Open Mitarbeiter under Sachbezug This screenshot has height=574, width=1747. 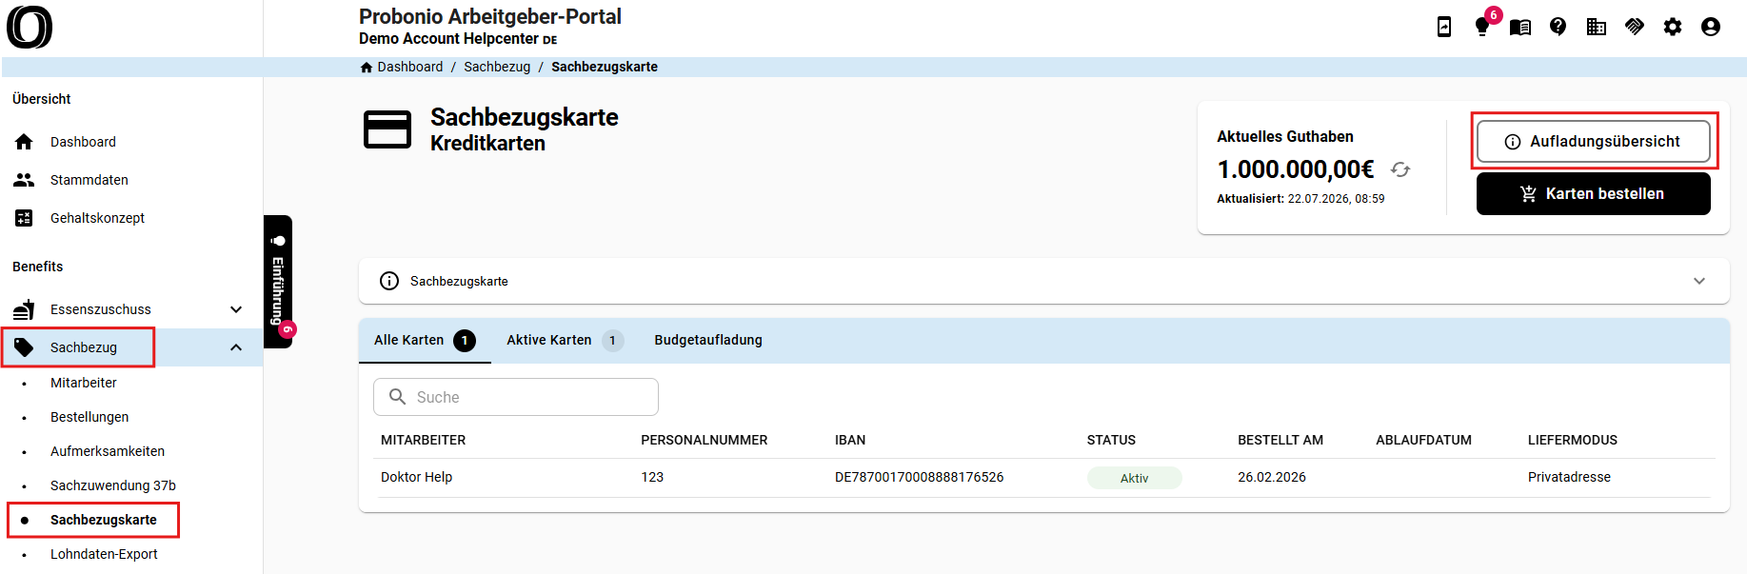tap(84, 383)
